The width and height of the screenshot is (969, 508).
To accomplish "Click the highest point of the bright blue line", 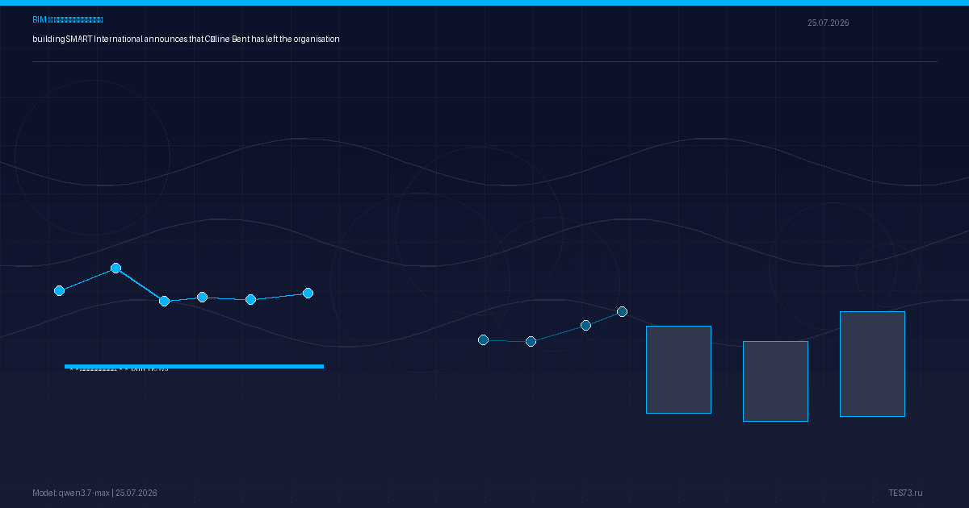I will click(x=115, y=268).
